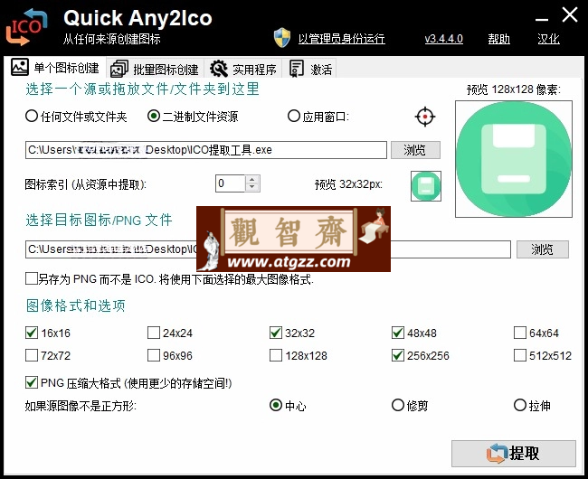The image size is (588, 479).
Task: Click the target icon path field
Action: (268, 249)
